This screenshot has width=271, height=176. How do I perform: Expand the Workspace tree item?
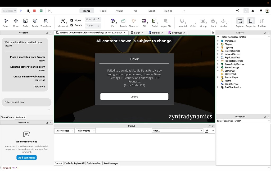[219, 41]
